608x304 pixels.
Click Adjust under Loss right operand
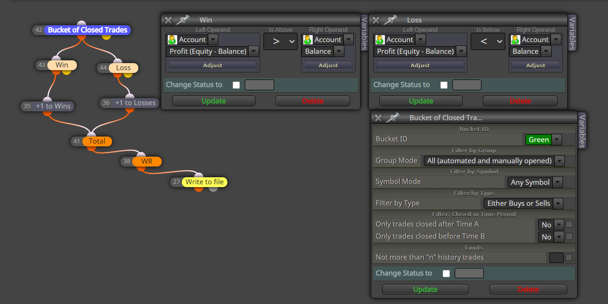pos(536,65)
